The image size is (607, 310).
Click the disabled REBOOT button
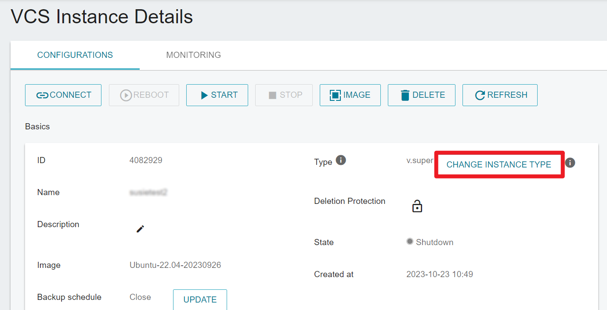point(144,95)
